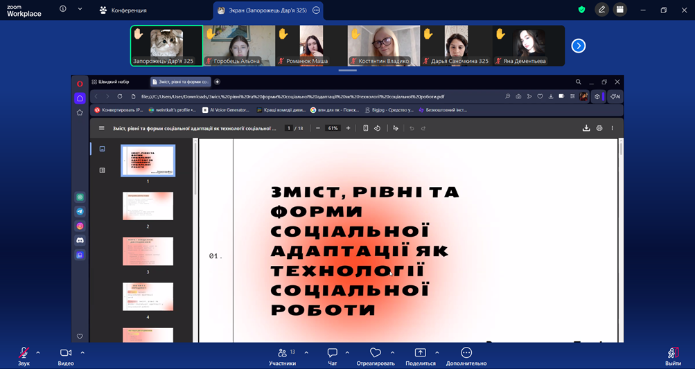Image resolution: width=695 pixels, height=369 pixels.
Task: Click the Поделиться share screen icon
Action: click(420, 353)
